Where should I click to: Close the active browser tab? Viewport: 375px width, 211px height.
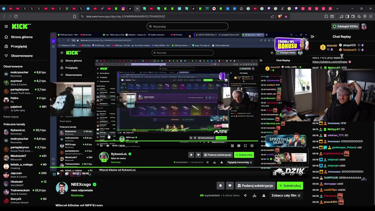coord(137,8)
